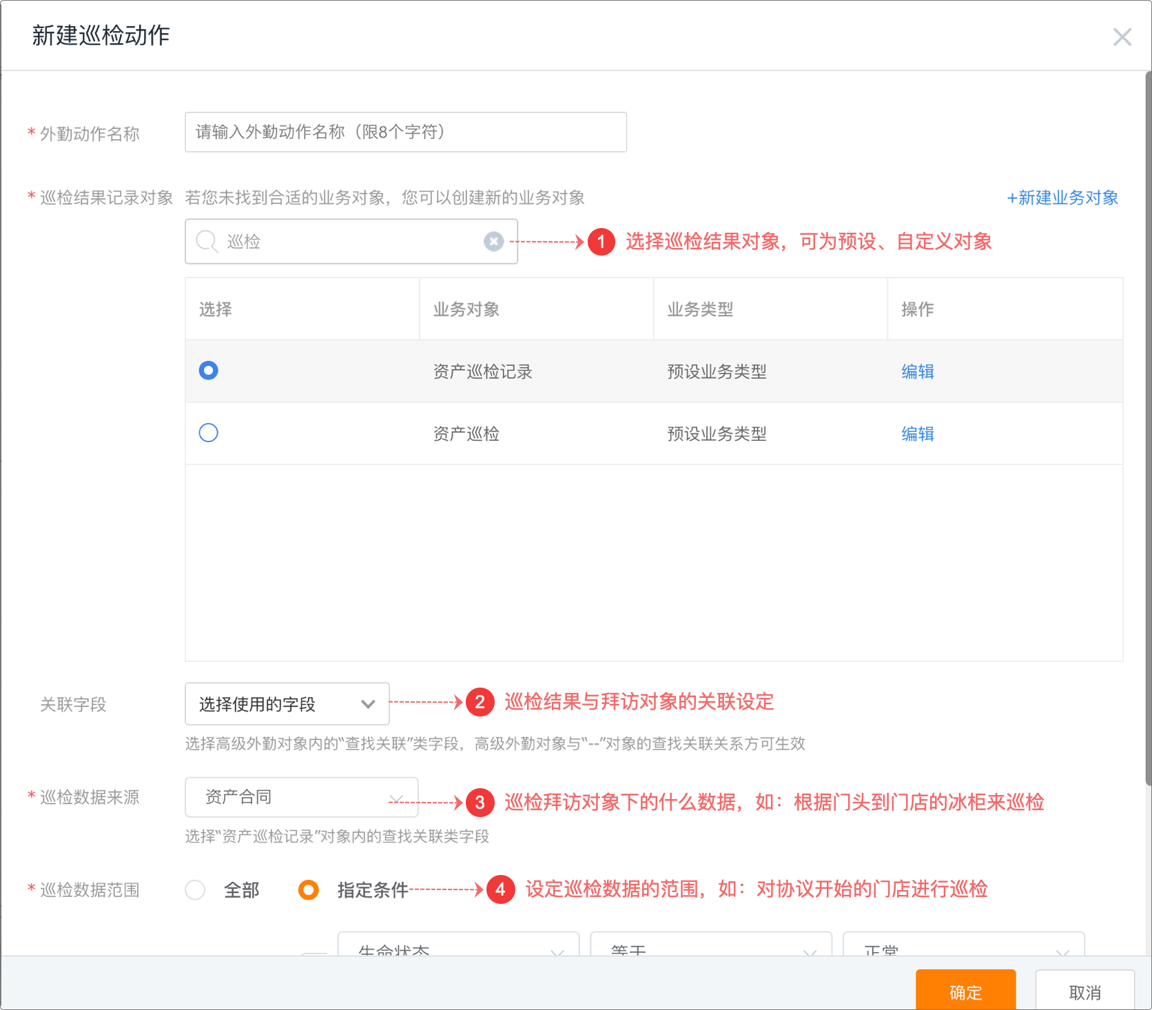Select the 资产巡检 radio button
The image size is (1152, 1010).
tap(208, 433)
